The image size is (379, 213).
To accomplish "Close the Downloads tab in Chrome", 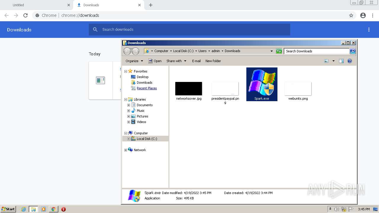I will pos(139,5).
